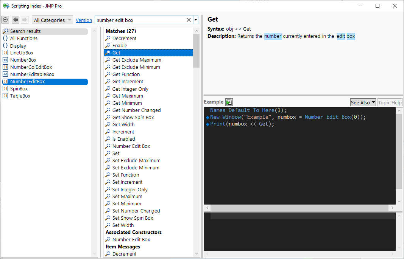Select the Set Maximum message
The image size is (404, 259).
click(127, 197)
